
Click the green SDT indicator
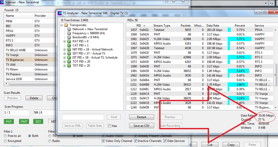click(x=38, y=122)
